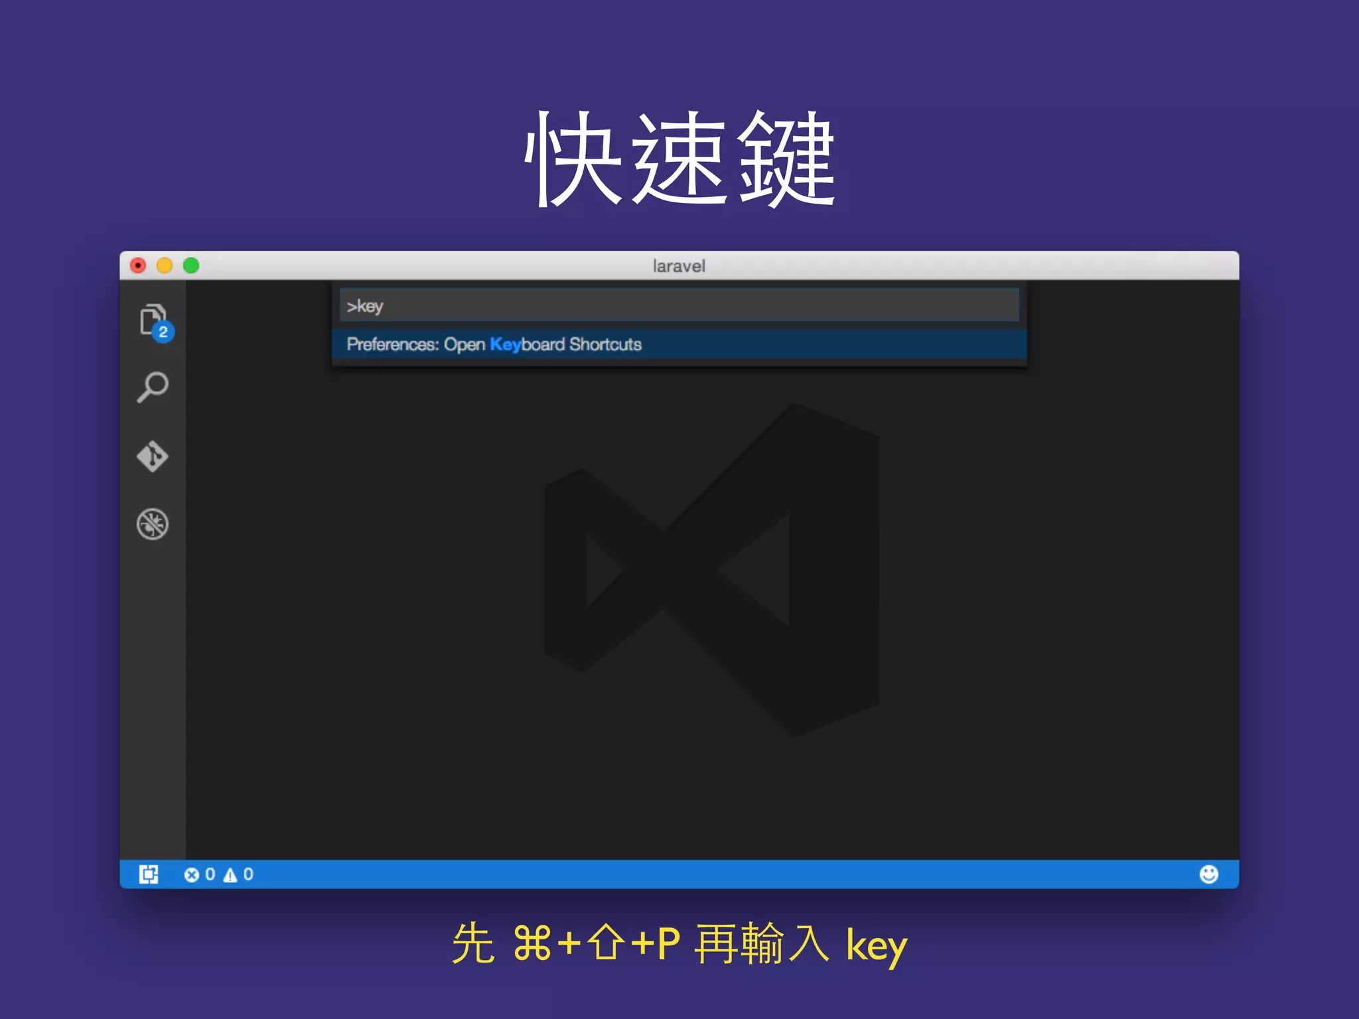Minimize the window with yellow button

[165, 265]
